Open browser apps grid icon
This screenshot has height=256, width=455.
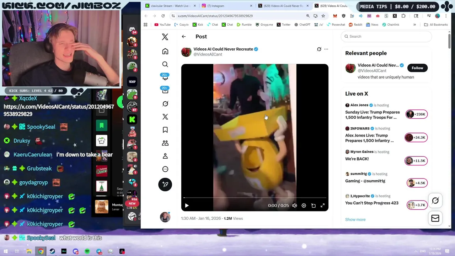click(145, 25)
